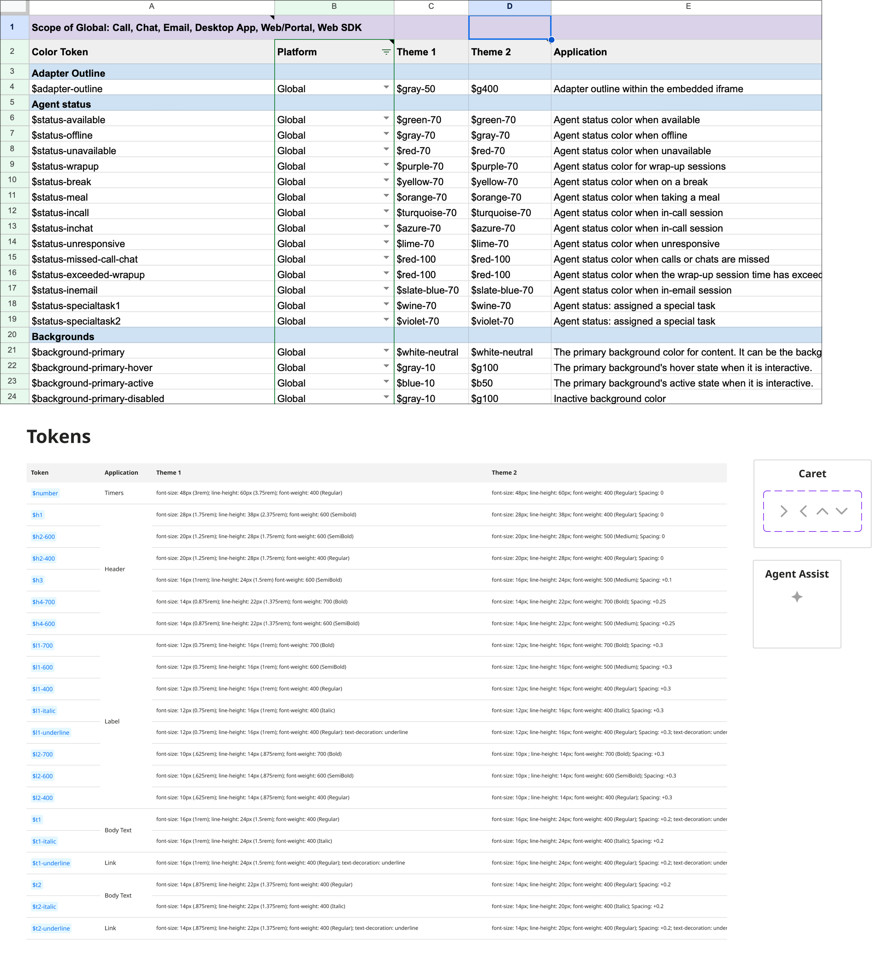Select column B header
Screen dimensions: 890x956
pyautogui.click(x=334, y=7)
